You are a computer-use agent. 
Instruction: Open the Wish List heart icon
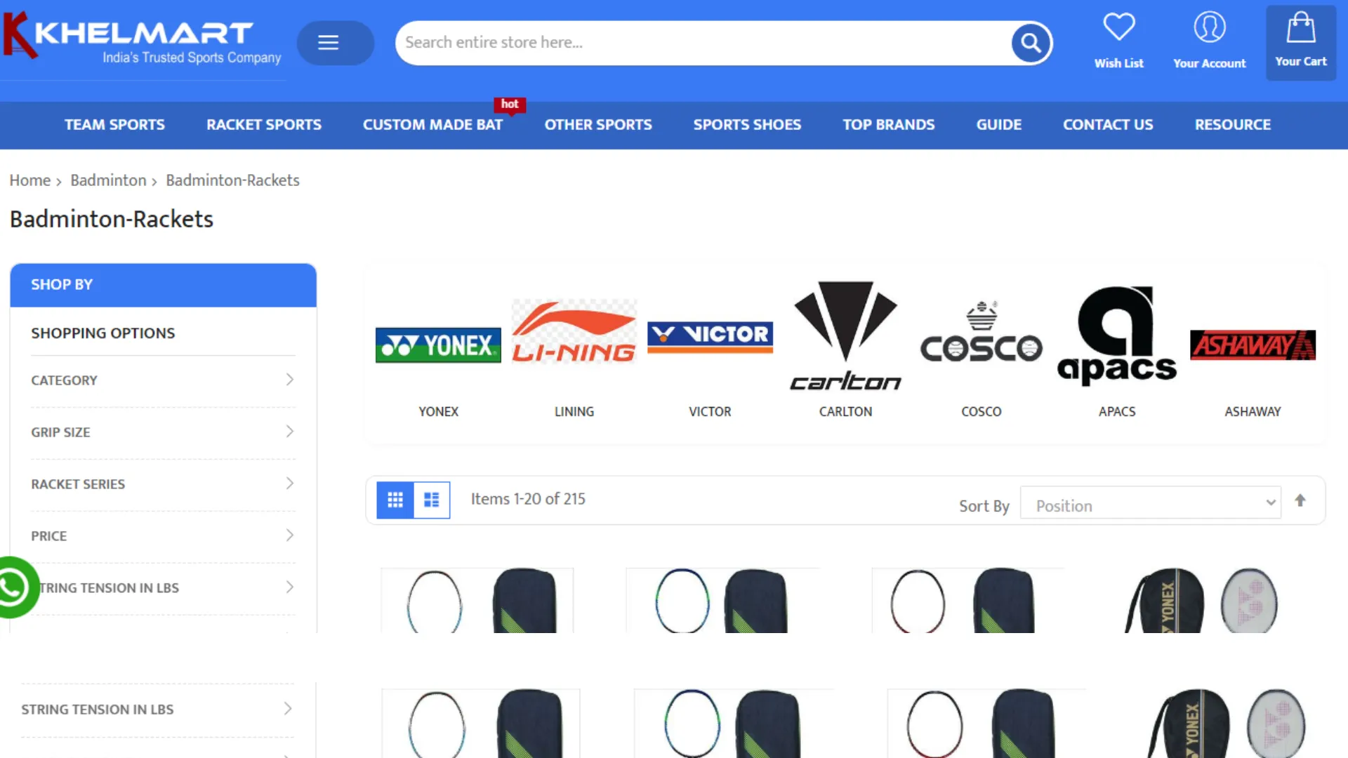(x=1118, y=27)
